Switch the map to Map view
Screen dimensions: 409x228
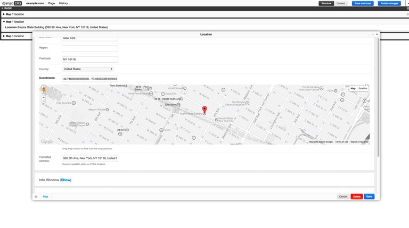(x=353, y=89)
